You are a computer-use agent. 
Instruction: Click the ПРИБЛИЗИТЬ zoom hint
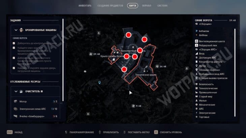point(109,132)
